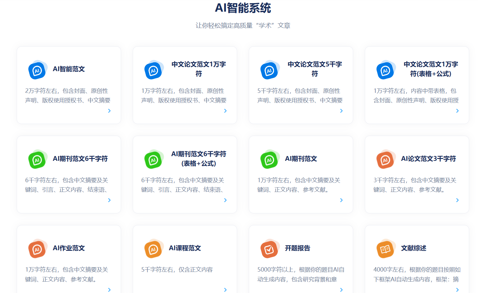Click the blue icon for 中文论文范文5千字符
The height and width of the screenshot is (293, 478).
(x=269, y=70)
